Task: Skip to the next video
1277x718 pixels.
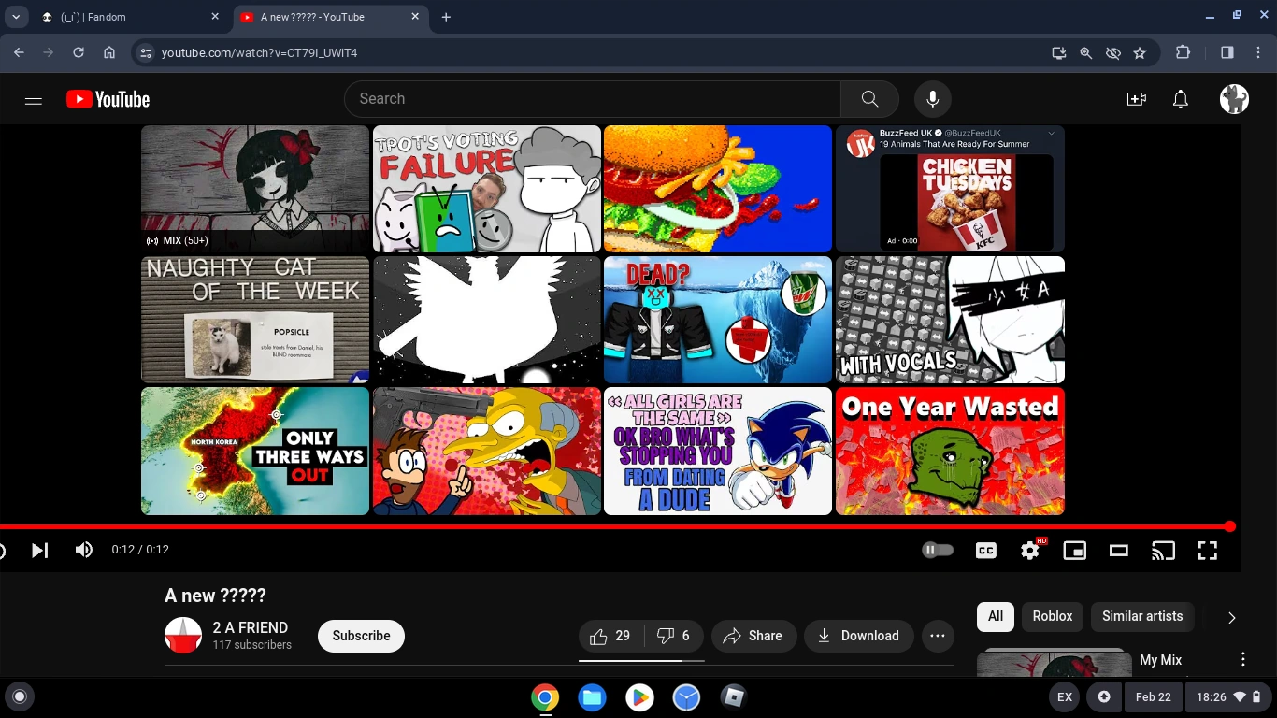Action: 39,550
